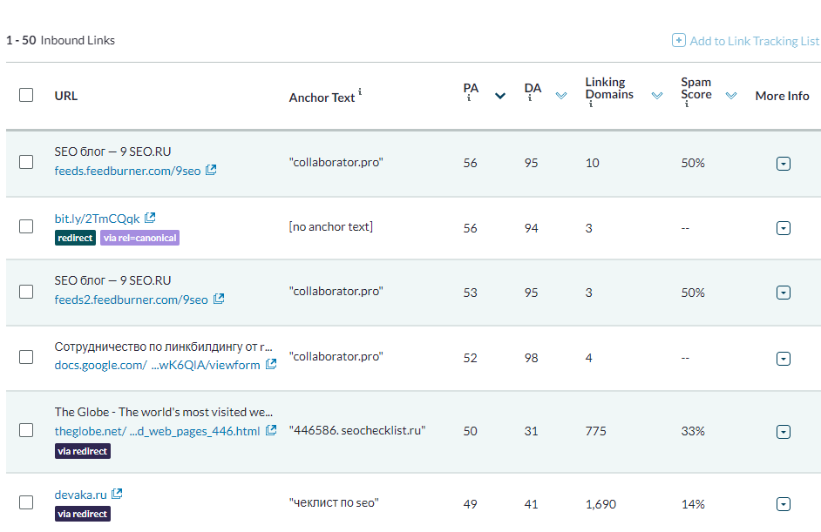Check the bit.ly/2TmCQqk row checkbox

[x=26, y=226]
